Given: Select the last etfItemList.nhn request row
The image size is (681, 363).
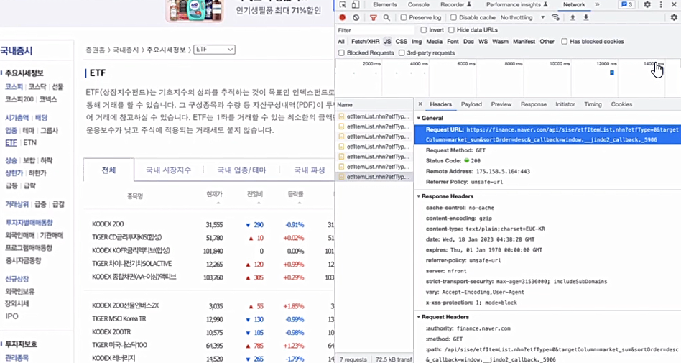Looking at the screenshot, I should [x=374, y=177].
